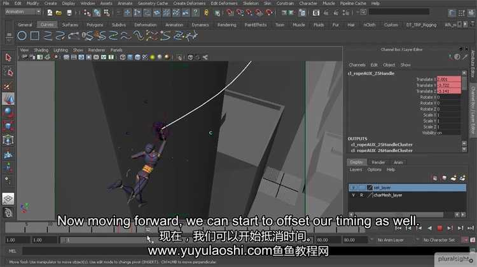Image resolution: width=477 pixels, height=267 pixels.
Task: Stop playback with the red button
Action: 439,228
